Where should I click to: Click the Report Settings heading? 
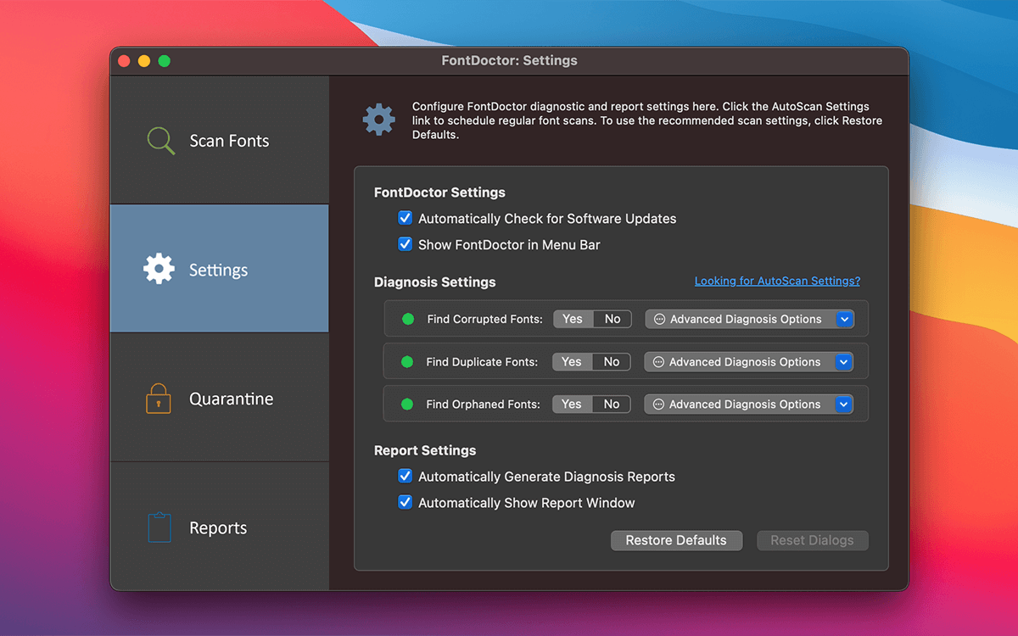click(425, 450)
